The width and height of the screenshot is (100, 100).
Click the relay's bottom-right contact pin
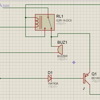coord(51,28)
